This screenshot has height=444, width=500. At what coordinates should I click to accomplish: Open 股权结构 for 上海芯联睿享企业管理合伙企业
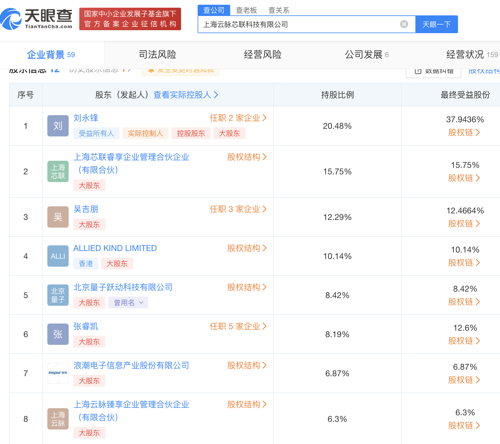(247, 157)
